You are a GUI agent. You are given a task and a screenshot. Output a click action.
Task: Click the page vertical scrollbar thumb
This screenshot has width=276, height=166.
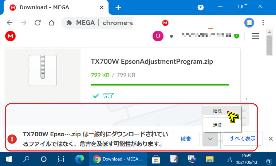(x=269, y=45)
